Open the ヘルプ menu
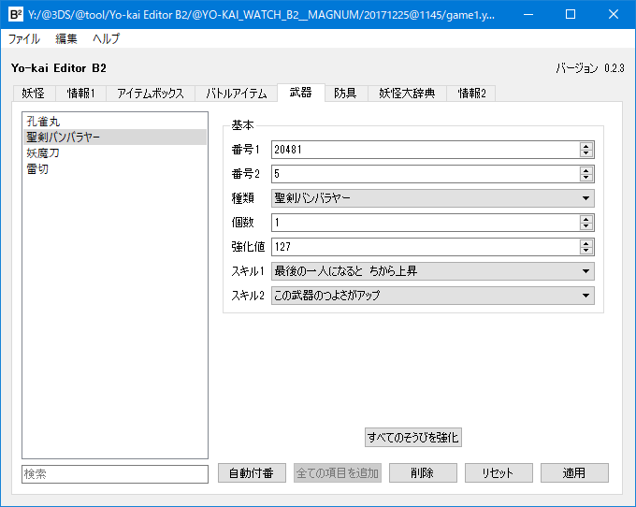This screenshot has width=636, height=507. point(106,39)
